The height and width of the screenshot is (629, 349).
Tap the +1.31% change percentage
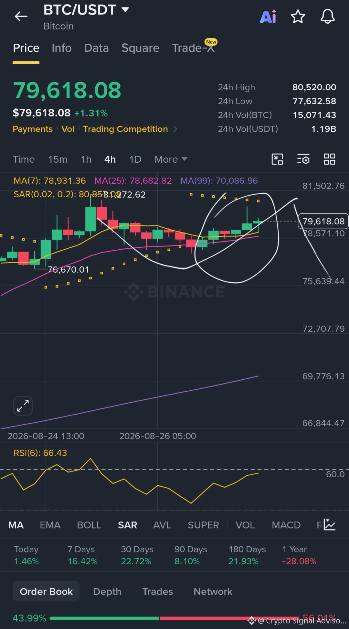pyautogui.click(x=91, y=113)
